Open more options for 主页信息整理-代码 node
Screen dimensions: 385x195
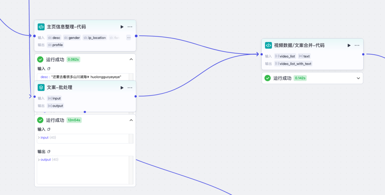130,27
